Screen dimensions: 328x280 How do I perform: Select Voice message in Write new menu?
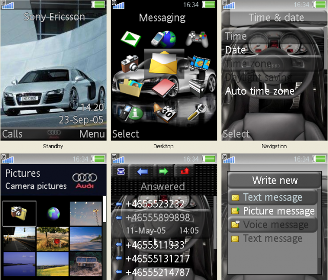point(273,225)
